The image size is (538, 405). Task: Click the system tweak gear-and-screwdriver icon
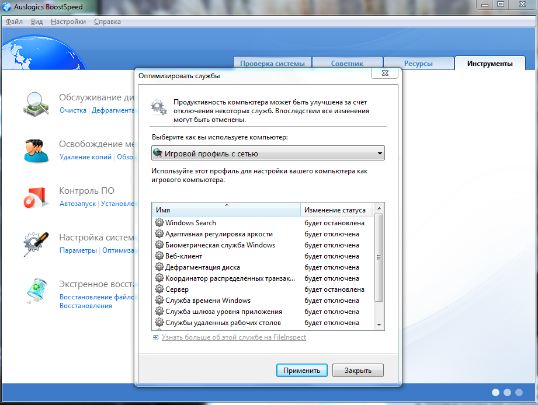(x=36, y=244)
